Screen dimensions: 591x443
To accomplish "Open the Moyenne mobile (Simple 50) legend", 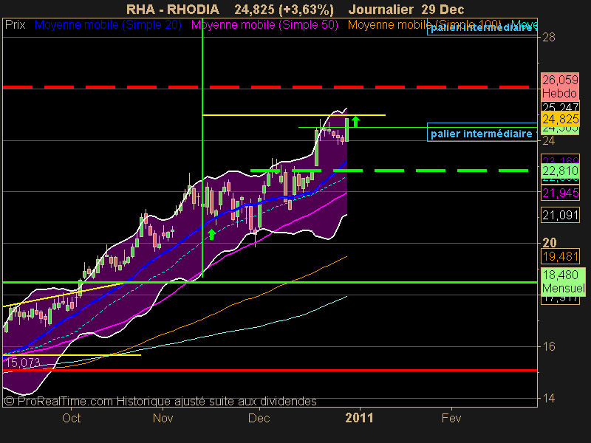I will click(x=264, y=25).
